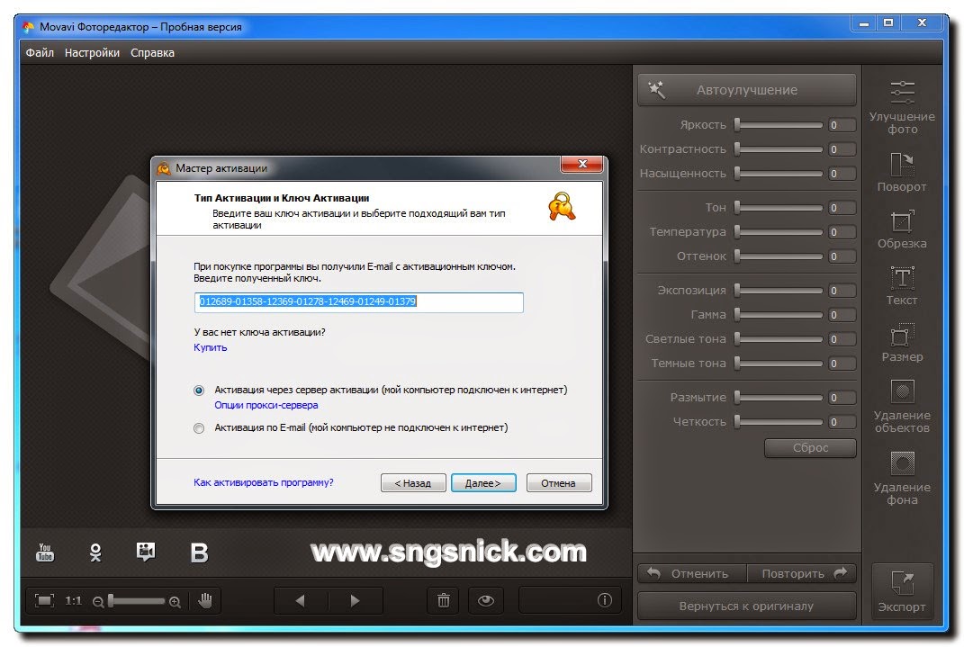
Task: Click the trash delete icon
Action: click(444, 600)
